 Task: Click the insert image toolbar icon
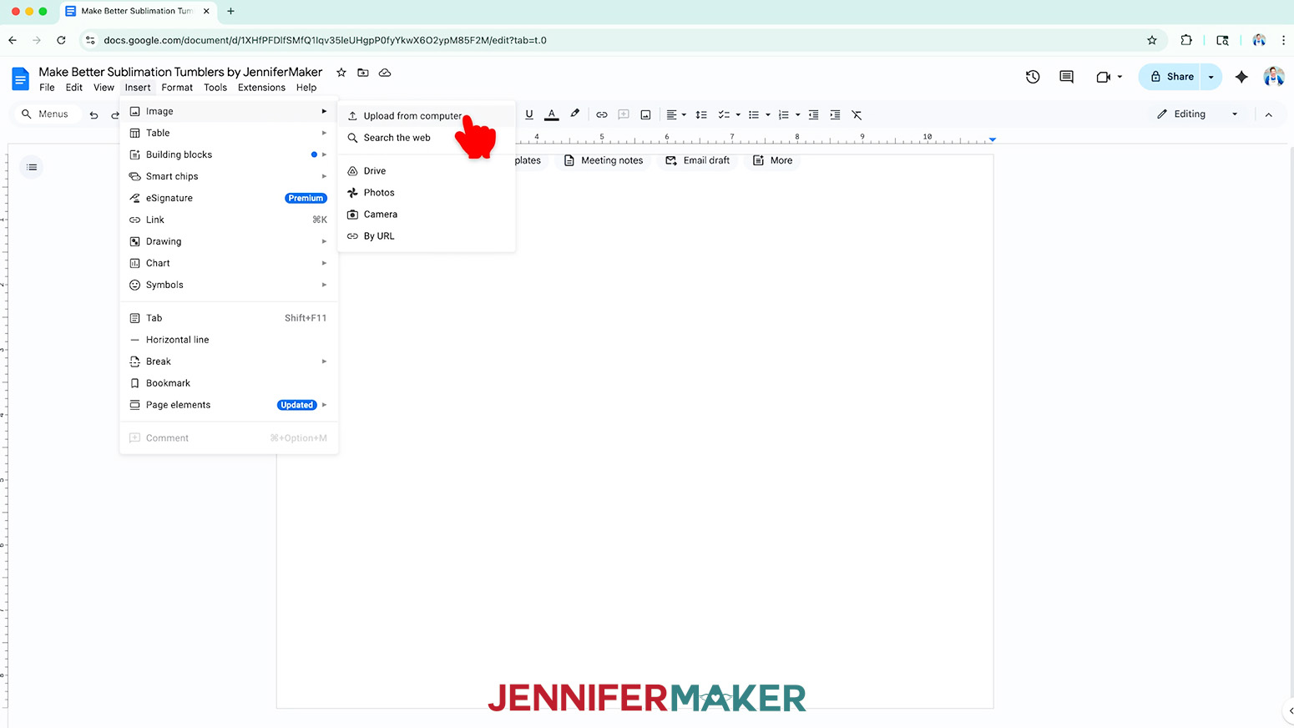(x=645, y=114)
